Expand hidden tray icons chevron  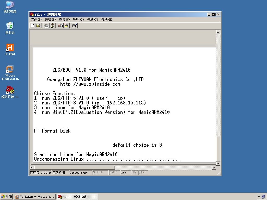pyautogui.click(x=259, y=197)
